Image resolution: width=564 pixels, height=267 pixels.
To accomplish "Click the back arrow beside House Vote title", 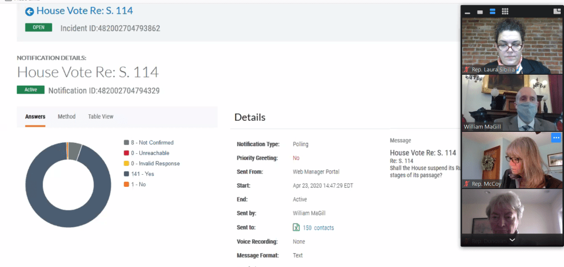I will [29, 11].
